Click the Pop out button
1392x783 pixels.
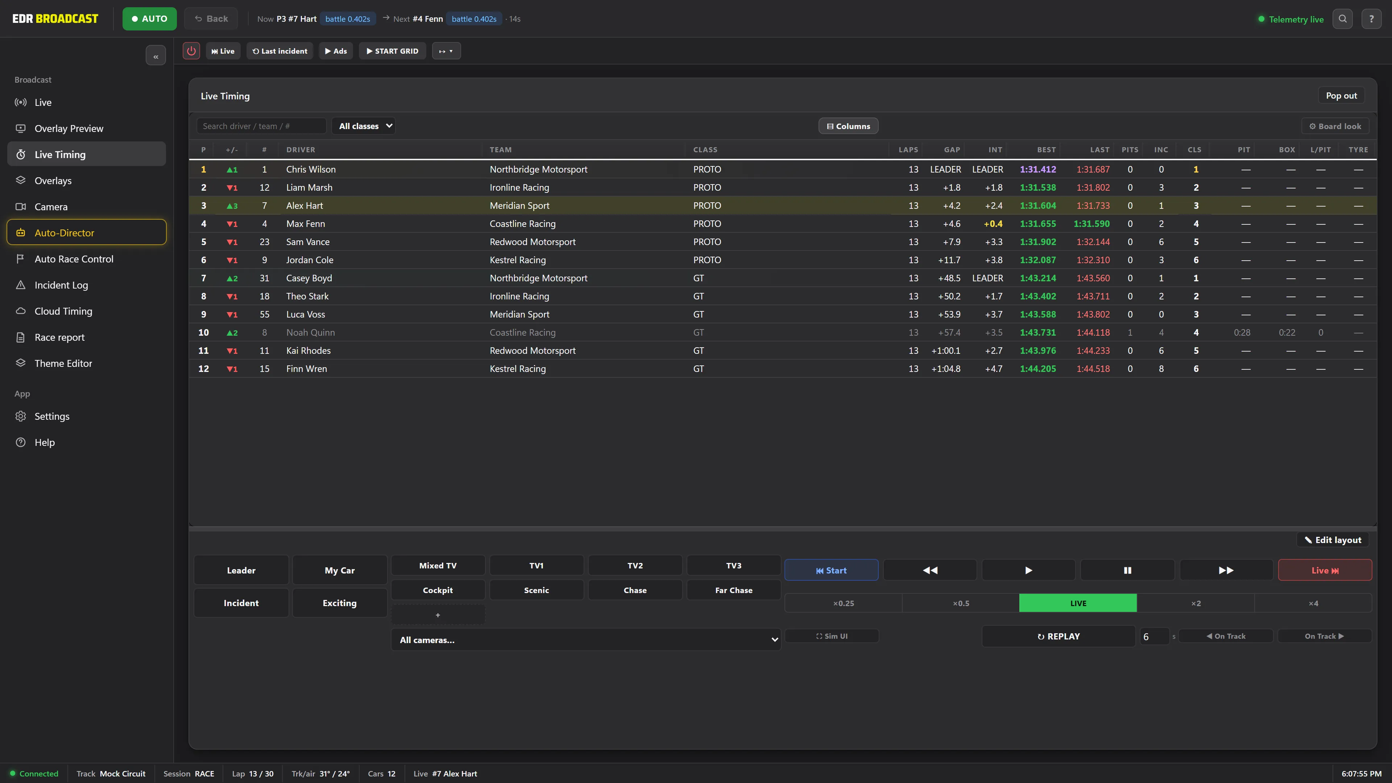1341,96
